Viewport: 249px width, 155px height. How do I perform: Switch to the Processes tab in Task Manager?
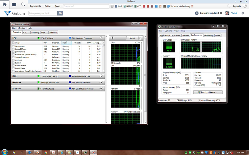pos(176,35)
